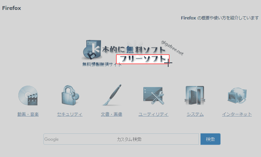Go to the ユーティリティ link

(x=154, y=114)
